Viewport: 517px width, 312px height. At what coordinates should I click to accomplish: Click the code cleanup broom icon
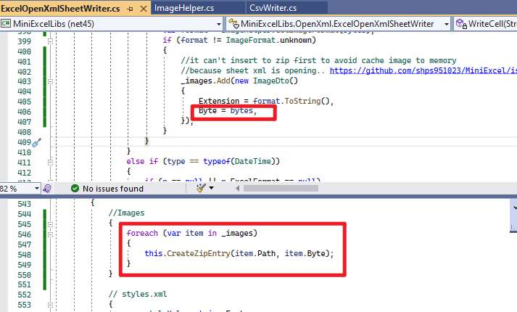pos(201,189)
